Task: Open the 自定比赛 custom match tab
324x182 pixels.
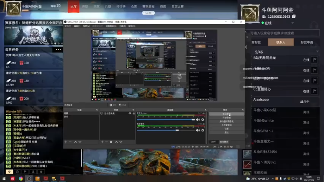Action: [177, 6]
